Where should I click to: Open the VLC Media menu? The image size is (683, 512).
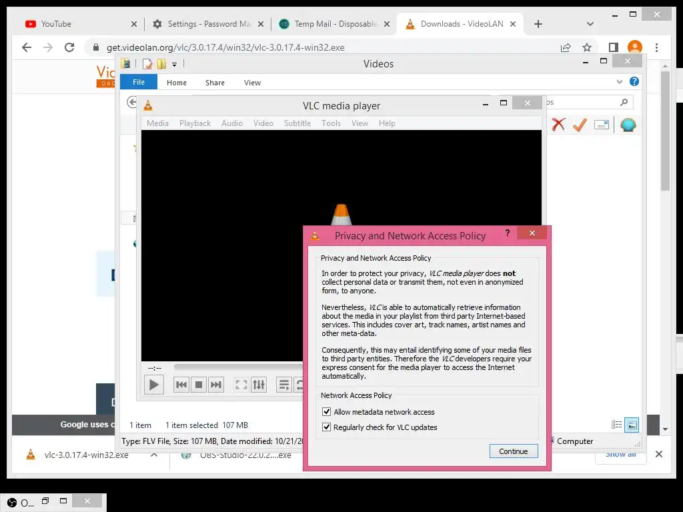pos(157,123)
